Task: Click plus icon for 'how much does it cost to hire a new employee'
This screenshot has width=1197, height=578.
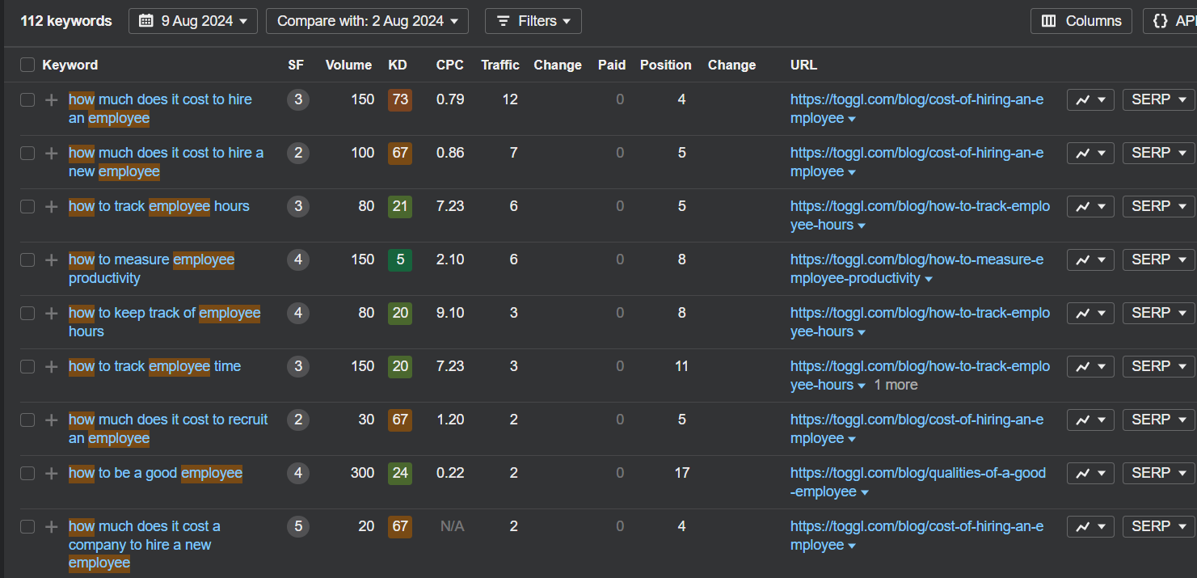Action: coord(52,153)
